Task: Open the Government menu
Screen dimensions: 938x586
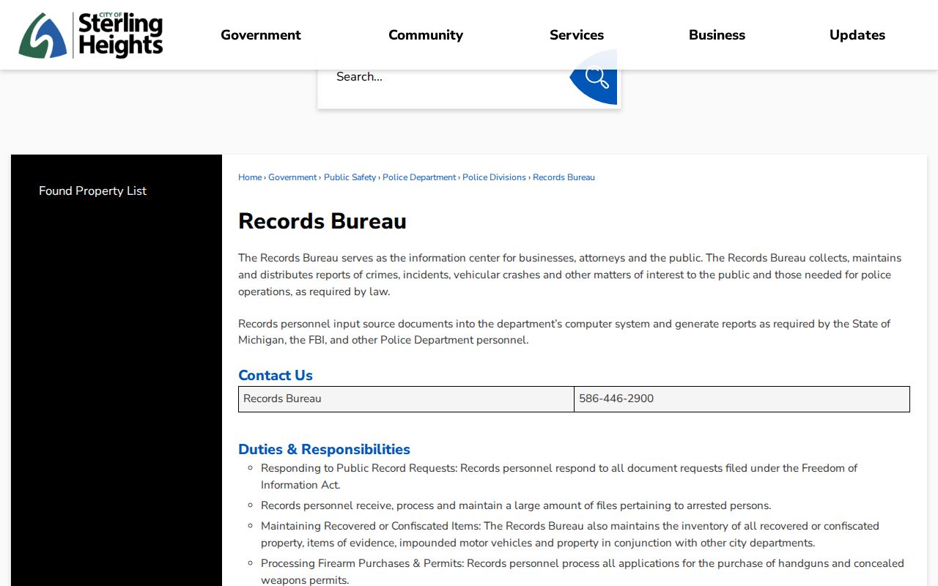Action: click(261, 35)
